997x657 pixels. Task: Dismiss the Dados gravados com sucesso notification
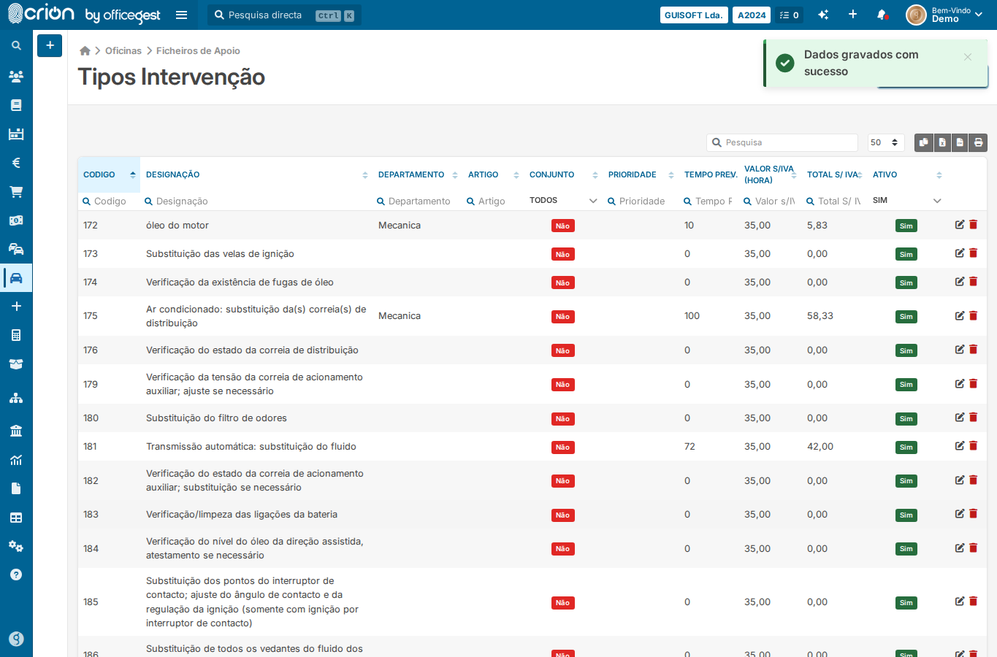click(967, 57)
